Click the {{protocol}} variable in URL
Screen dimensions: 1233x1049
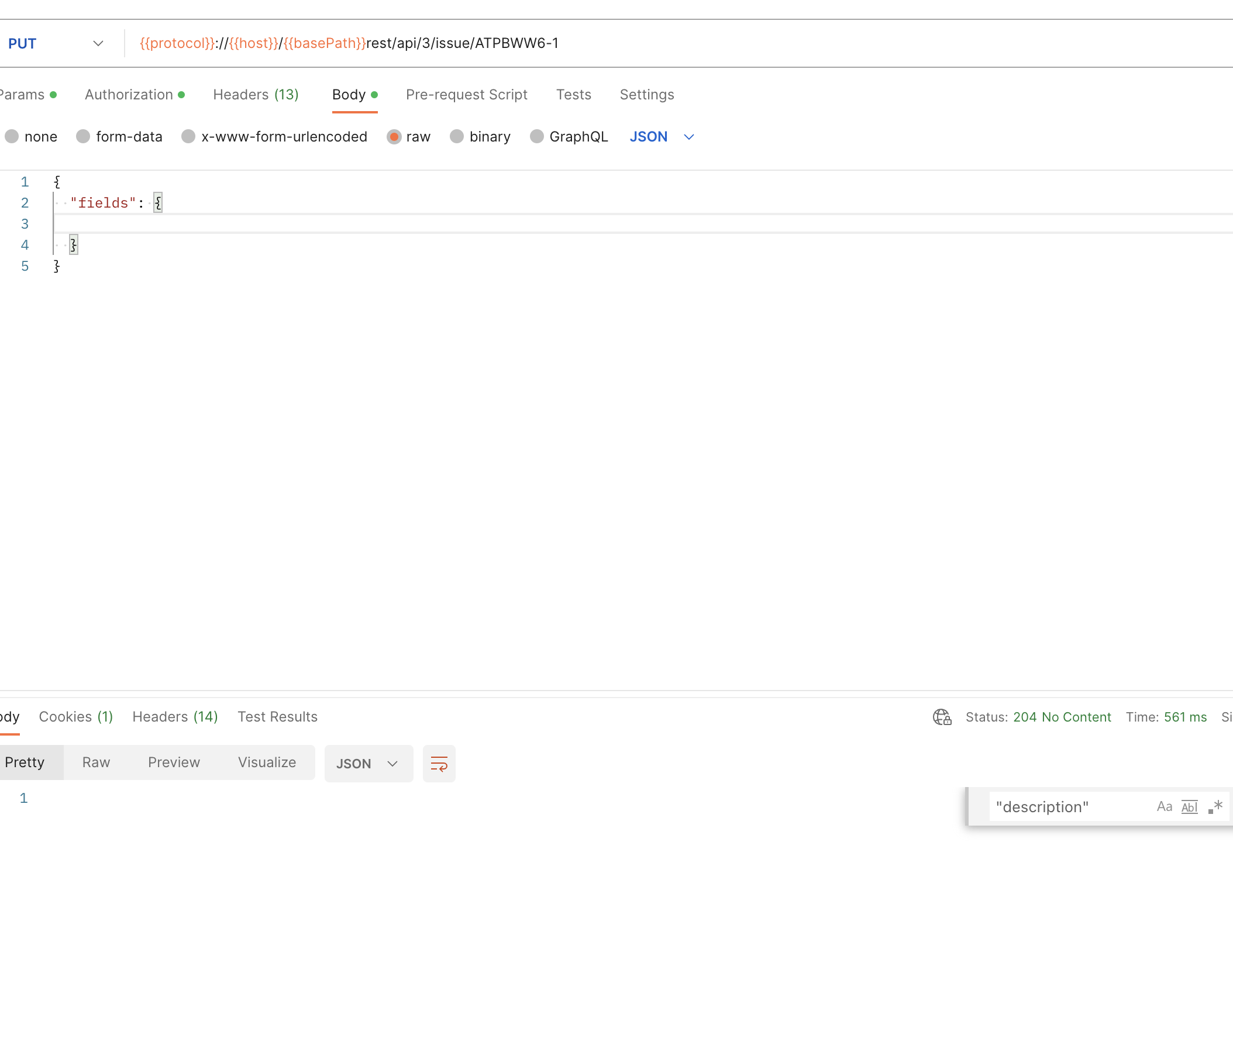point(177,43)
